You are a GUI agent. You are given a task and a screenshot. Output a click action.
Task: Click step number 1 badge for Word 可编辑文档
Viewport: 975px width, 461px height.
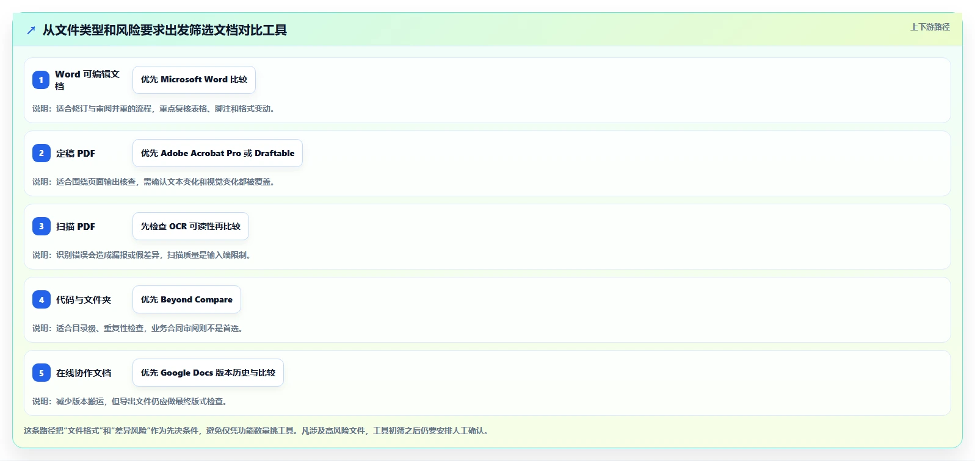[x=41, y=80]
